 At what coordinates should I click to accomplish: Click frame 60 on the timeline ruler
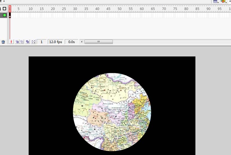tap(142, 9)
